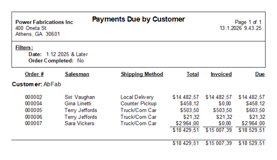This screenshot has width=277, height=160.
Task: Click the Order # column header
Action: click(x=34, y=74)
